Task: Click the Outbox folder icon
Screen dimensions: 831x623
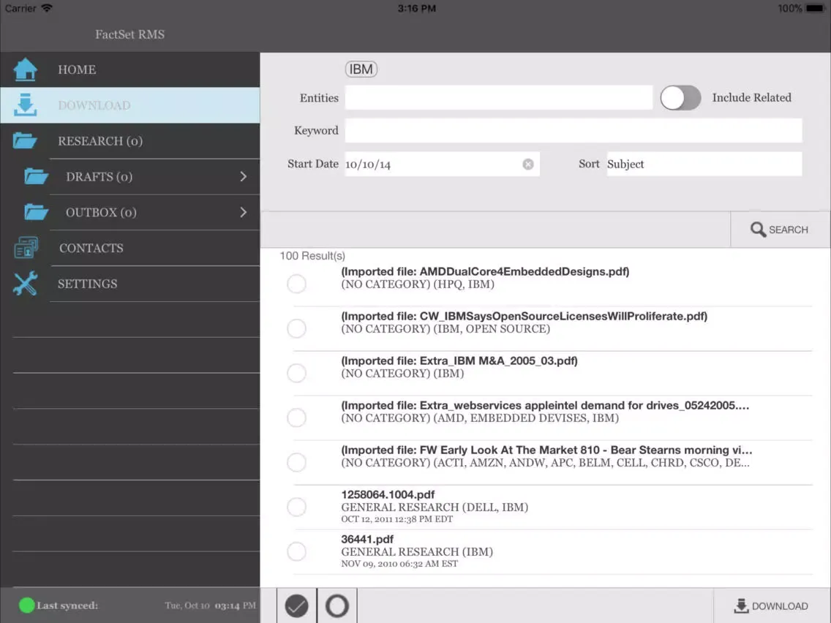Action: point(36,212)
